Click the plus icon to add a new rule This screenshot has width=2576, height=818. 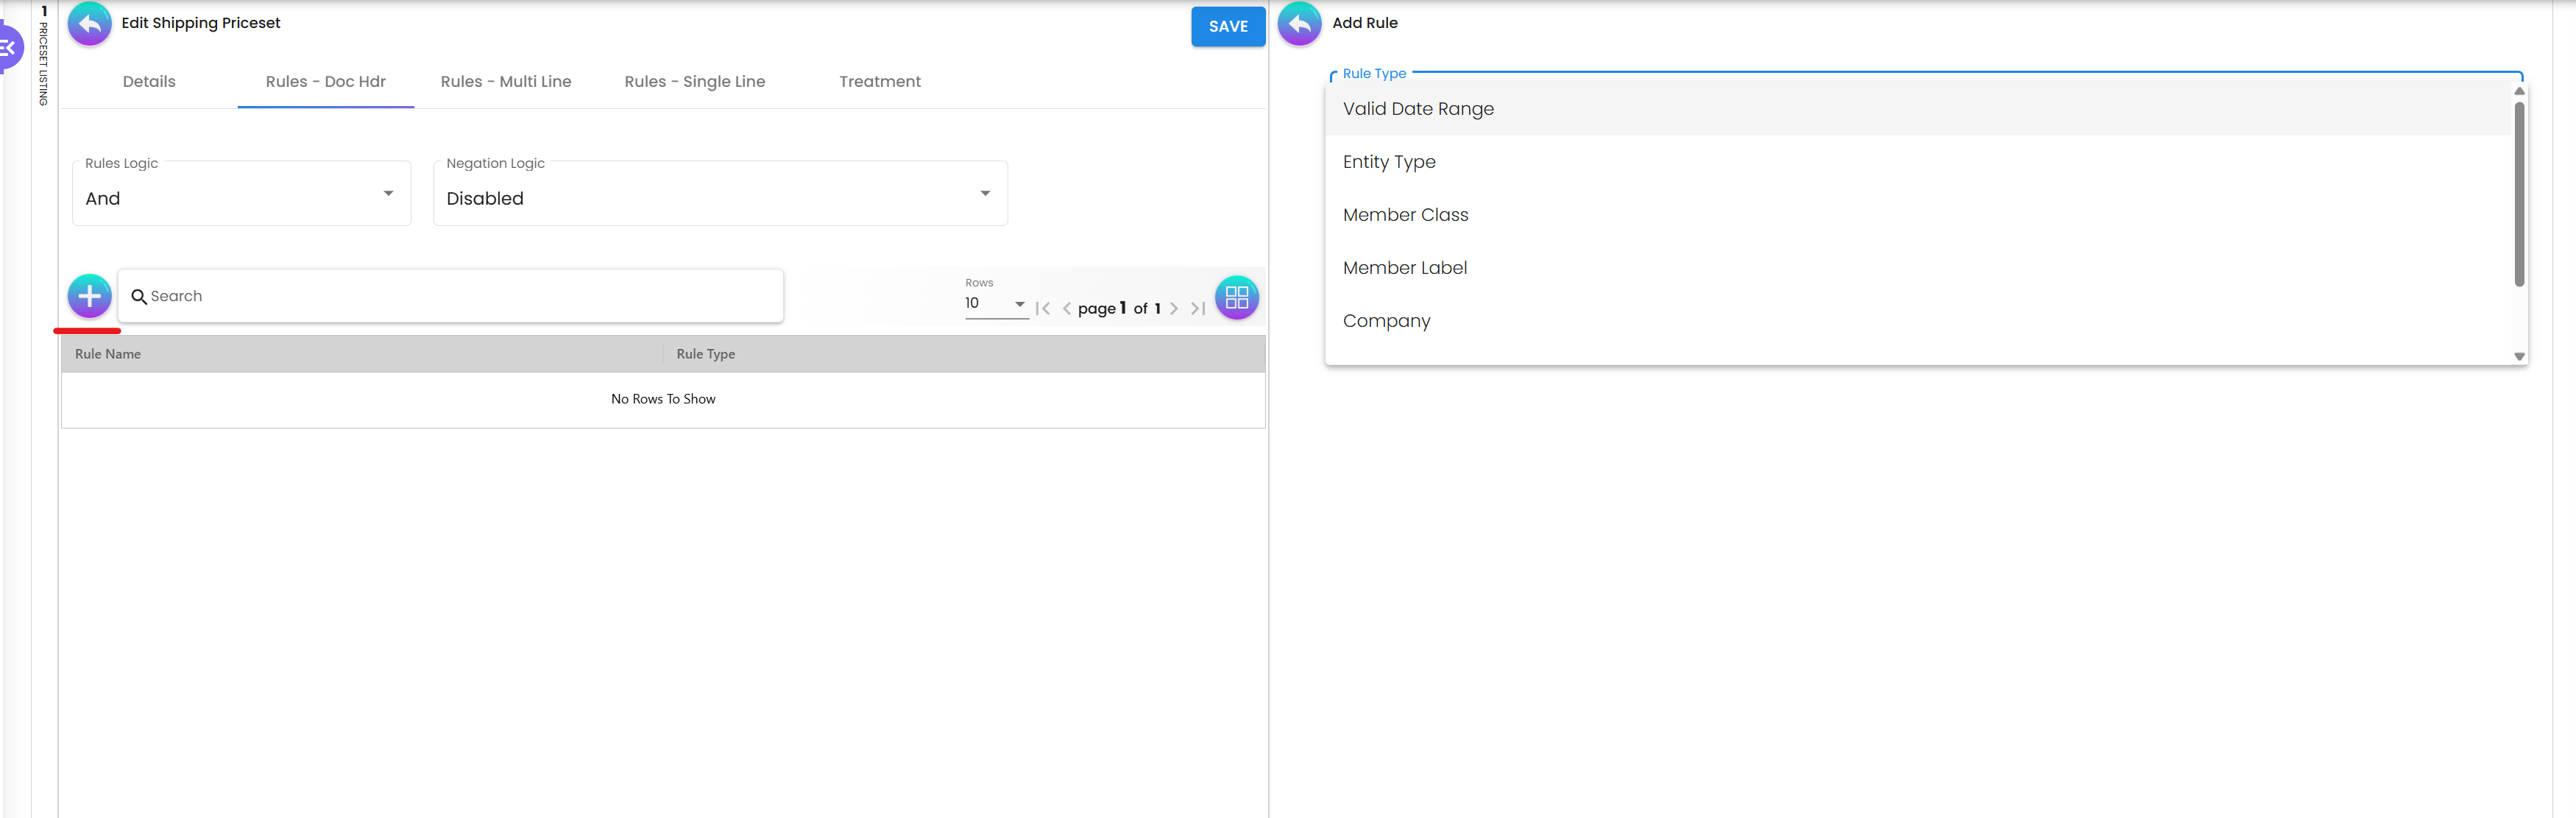click(88, 296)
